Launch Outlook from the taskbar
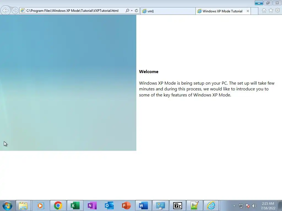The height and width of the screenshot is (211, 282). (109, 206)
